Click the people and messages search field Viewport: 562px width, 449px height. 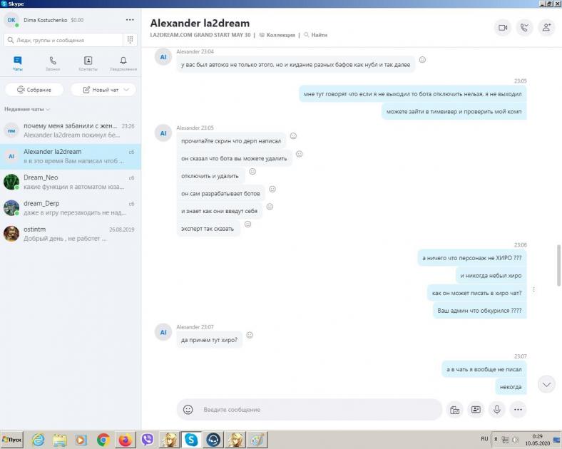point(64,40)
